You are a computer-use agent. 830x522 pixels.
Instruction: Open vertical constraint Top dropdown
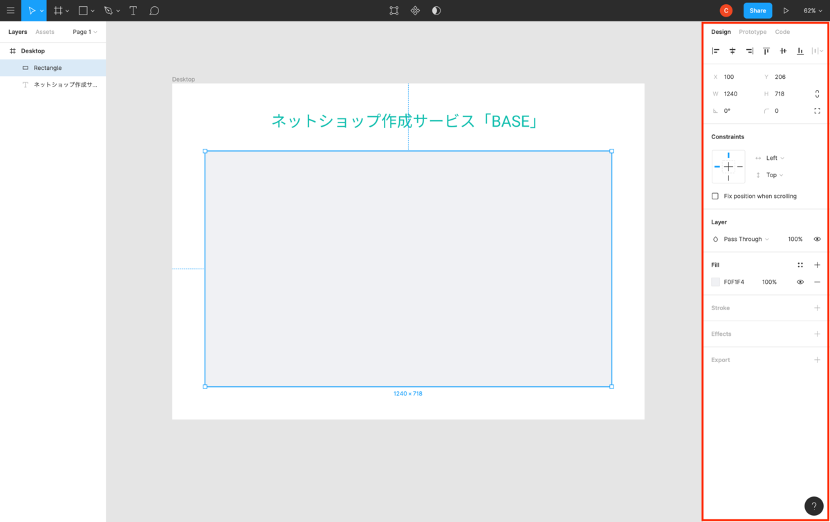point(775,175)
